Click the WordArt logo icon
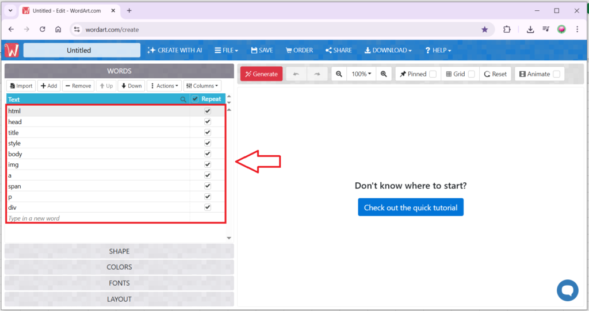This screenshot has height=311, width=589. coord(12,51)
